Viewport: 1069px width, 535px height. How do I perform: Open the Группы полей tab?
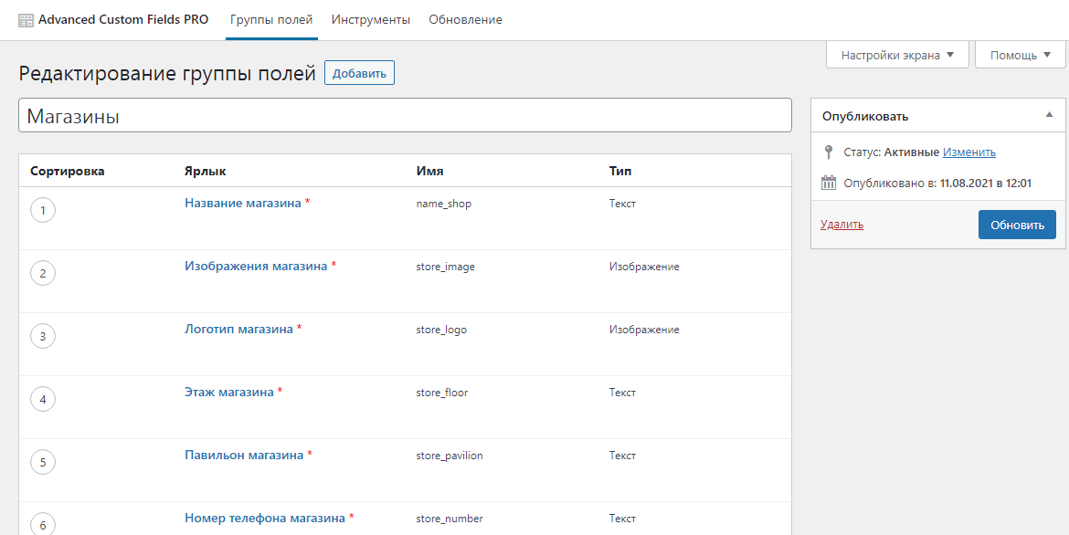(271, 20)
